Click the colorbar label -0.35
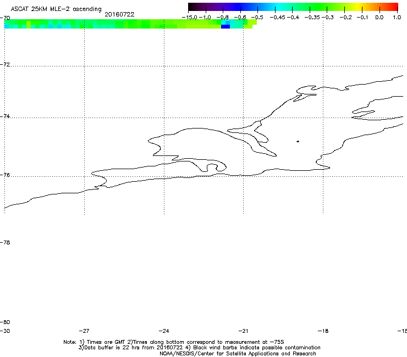The height and width of the screenshot is (357, 407). click(312, 18)
